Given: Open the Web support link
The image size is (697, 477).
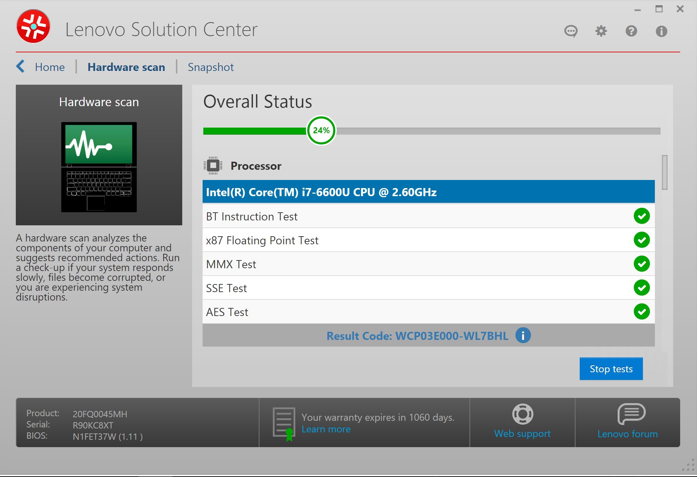Looking at the screenshot, I should click(x=522, y=434).
